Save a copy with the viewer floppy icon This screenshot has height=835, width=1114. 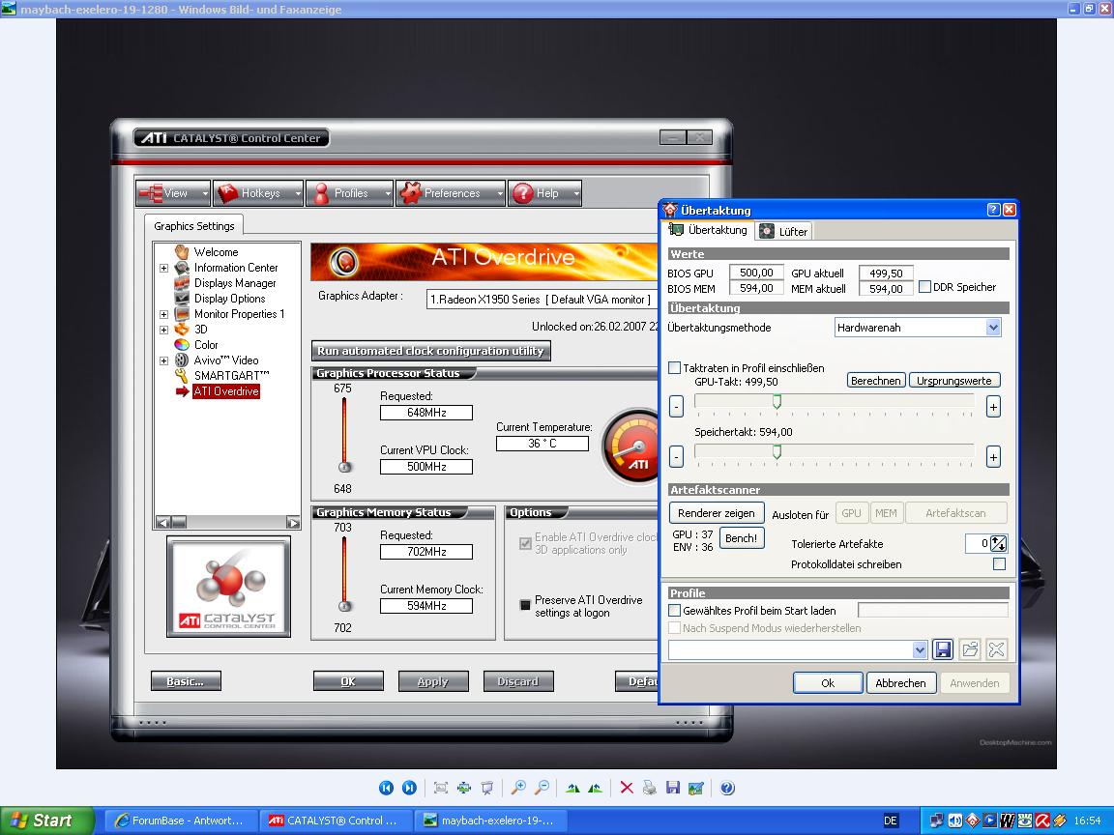pos(673,788)
